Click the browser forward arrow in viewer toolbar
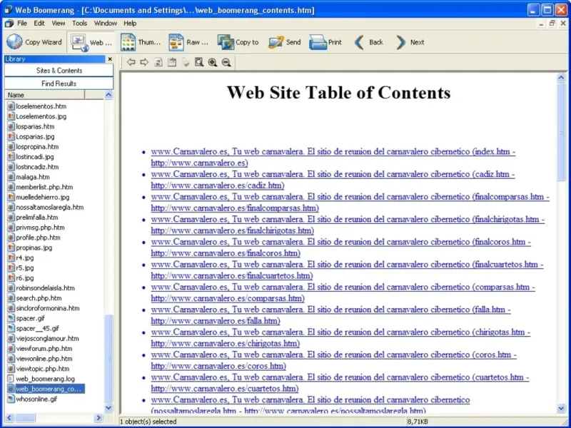Screen dimensions: 571x428 [x=144, y=62]
